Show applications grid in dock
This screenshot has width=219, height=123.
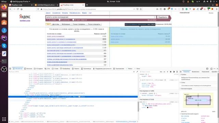coord(4,119)
